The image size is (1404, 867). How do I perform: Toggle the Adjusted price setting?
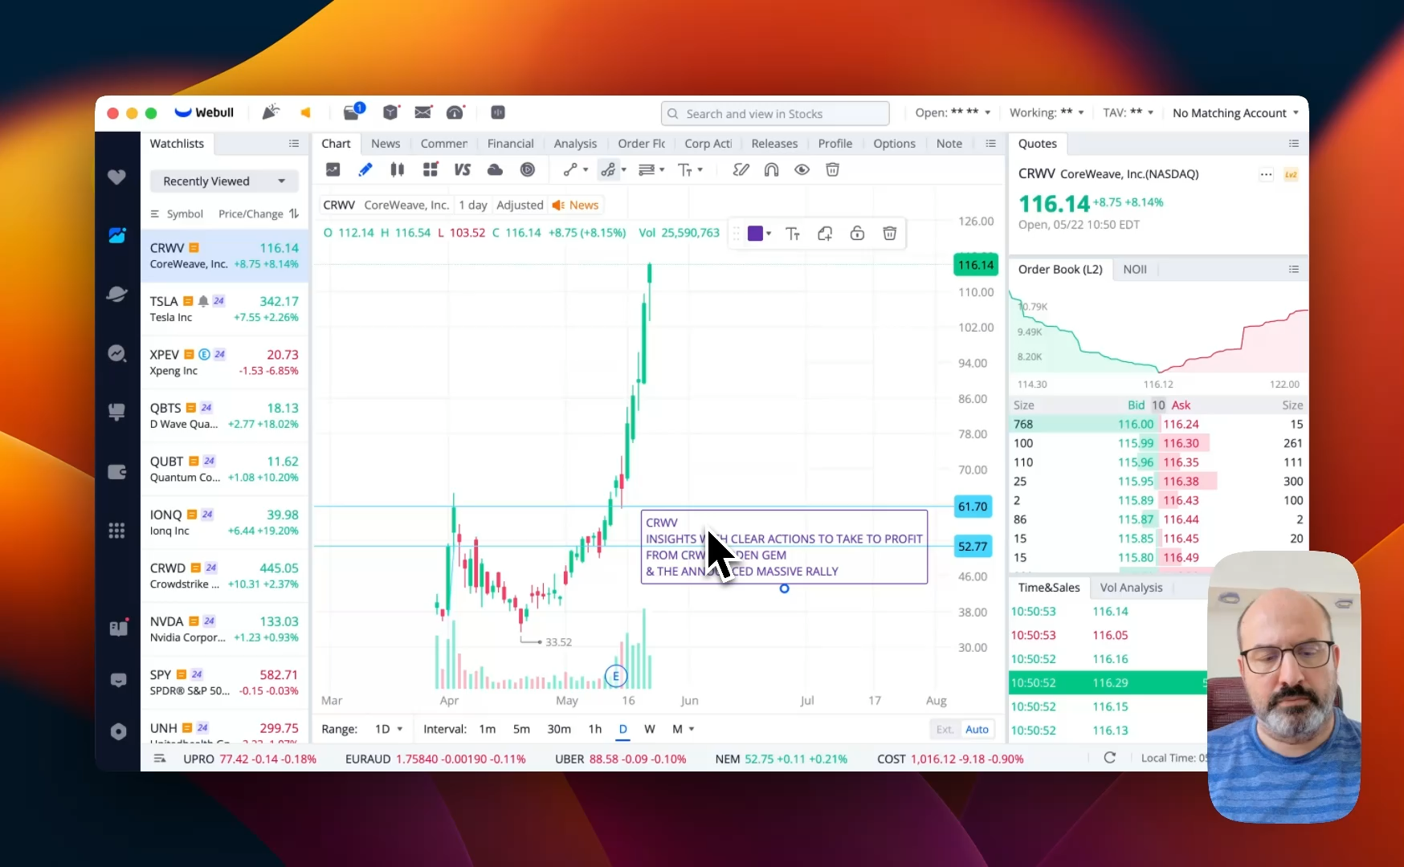(x=520, y=205)
